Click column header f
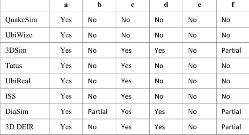This screenshot has height=135, width=249. click(x=233, y=4)
